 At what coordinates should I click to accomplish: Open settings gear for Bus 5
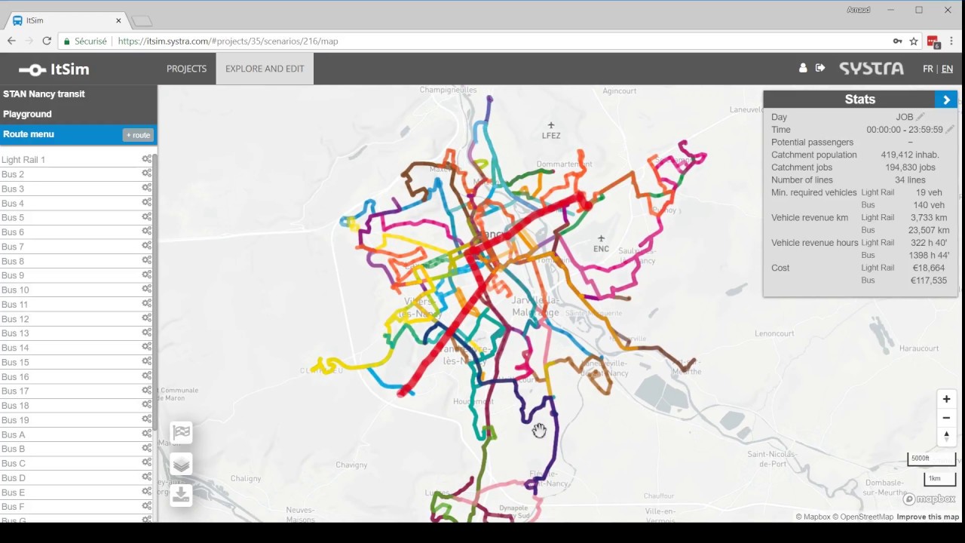tap(146, 217)
